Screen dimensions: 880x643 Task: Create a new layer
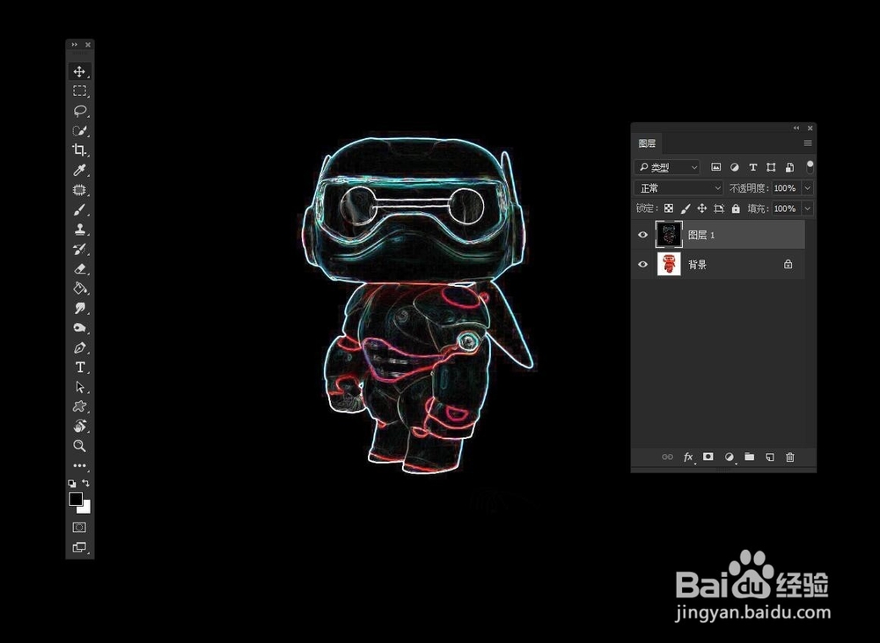pyautogui.click(x=769, y=457)
